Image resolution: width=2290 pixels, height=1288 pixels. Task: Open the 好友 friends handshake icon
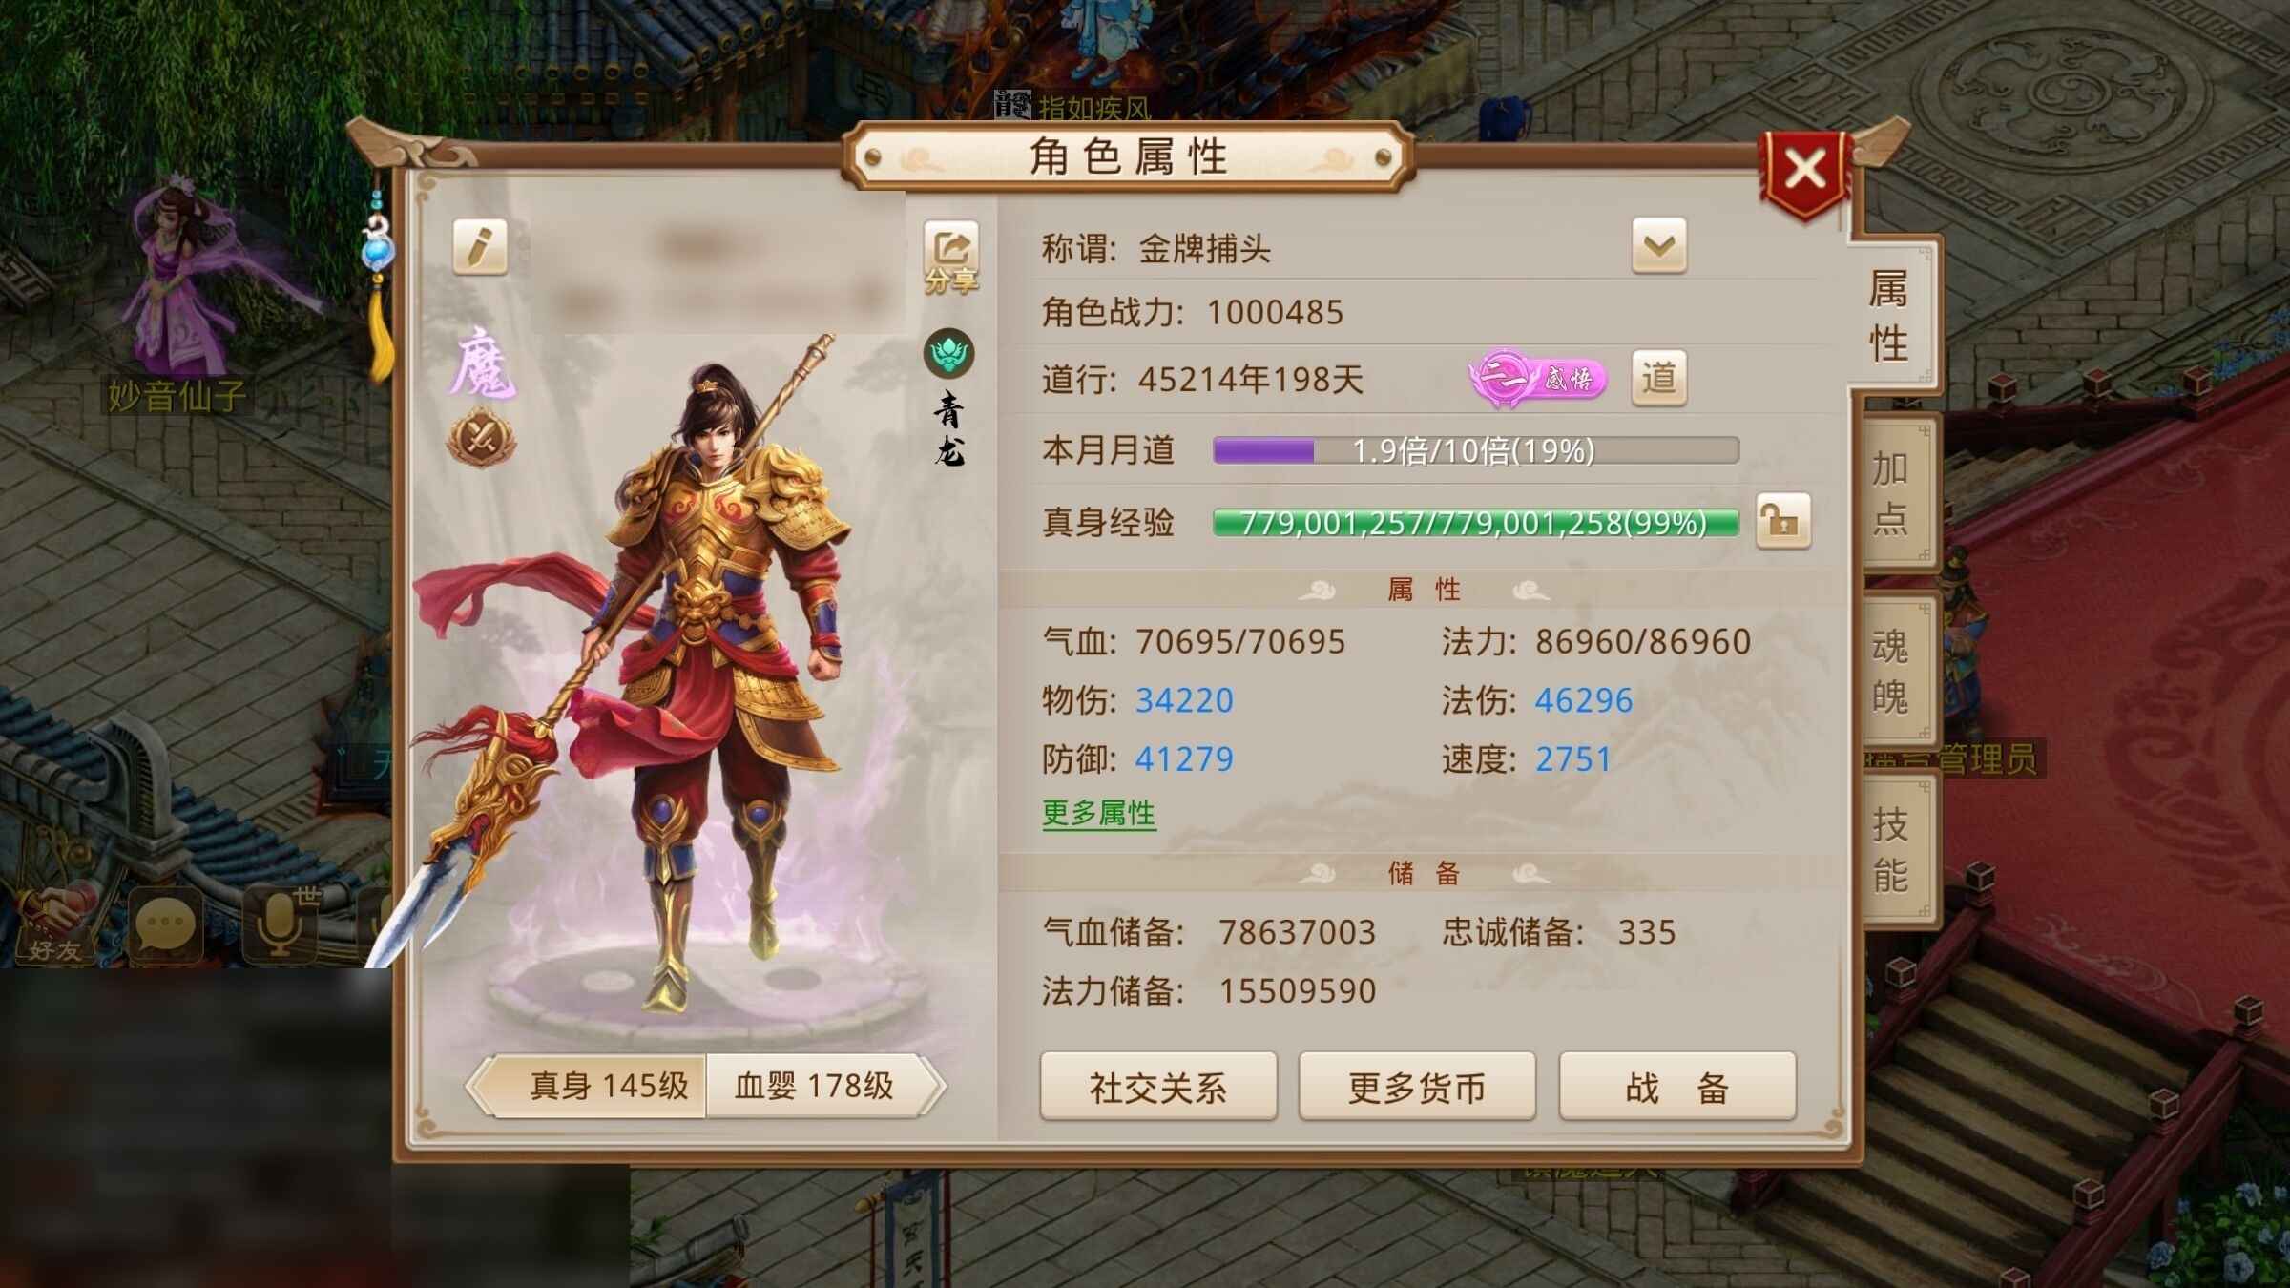tap(54, 922)
